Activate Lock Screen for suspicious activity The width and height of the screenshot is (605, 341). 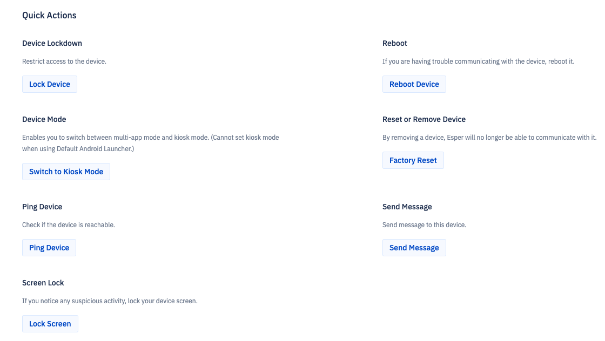(50, 323)
